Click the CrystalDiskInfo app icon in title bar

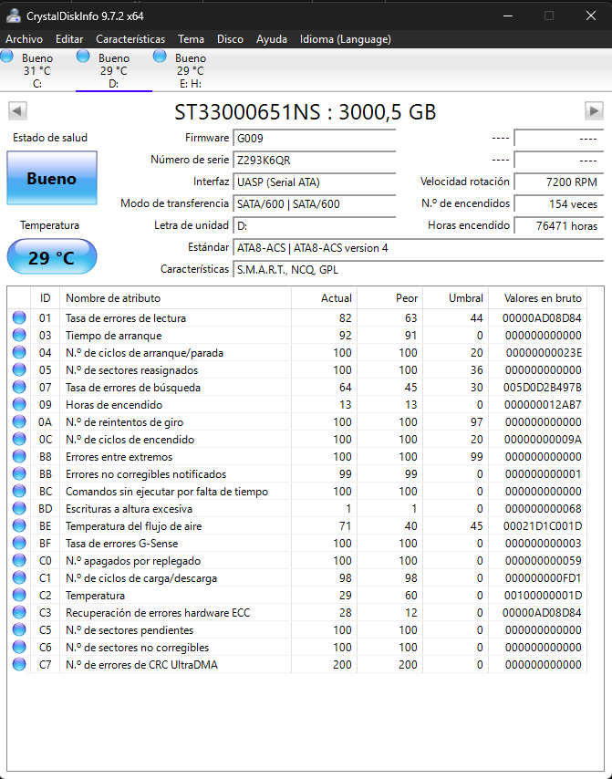pyautogui.click(x=15, y=16)
